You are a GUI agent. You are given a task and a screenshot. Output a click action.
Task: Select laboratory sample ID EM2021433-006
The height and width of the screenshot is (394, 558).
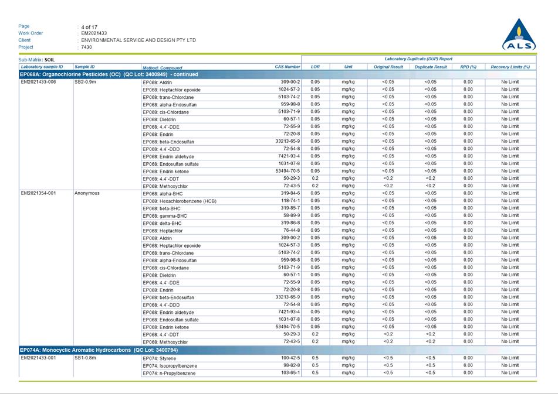[x=39, y=82]
